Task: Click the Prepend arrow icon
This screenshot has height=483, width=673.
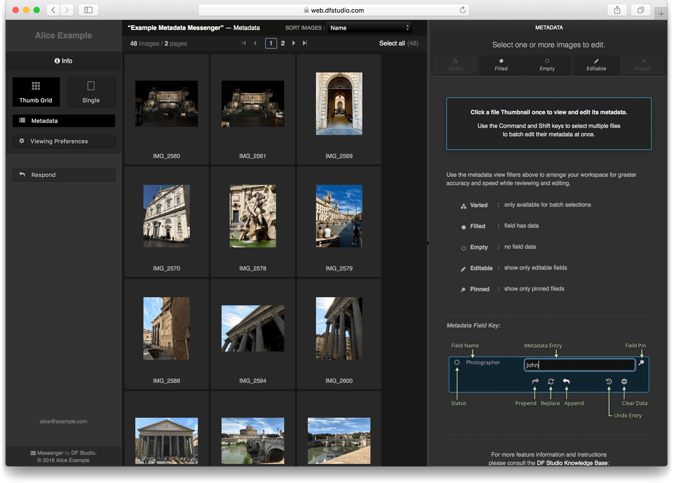Action: 535,381
